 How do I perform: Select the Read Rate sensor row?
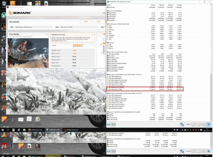click(x=144, y=18)
